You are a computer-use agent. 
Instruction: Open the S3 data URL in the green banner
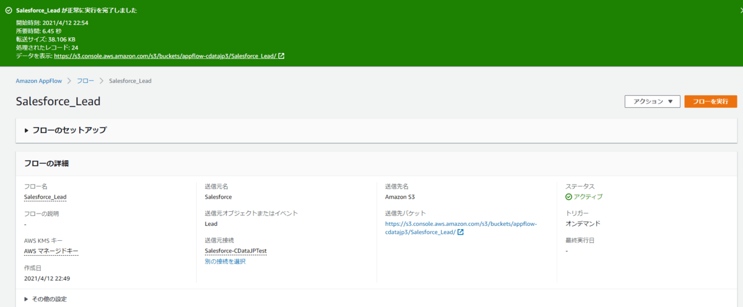pyautogui.click(x=165, y=56)
